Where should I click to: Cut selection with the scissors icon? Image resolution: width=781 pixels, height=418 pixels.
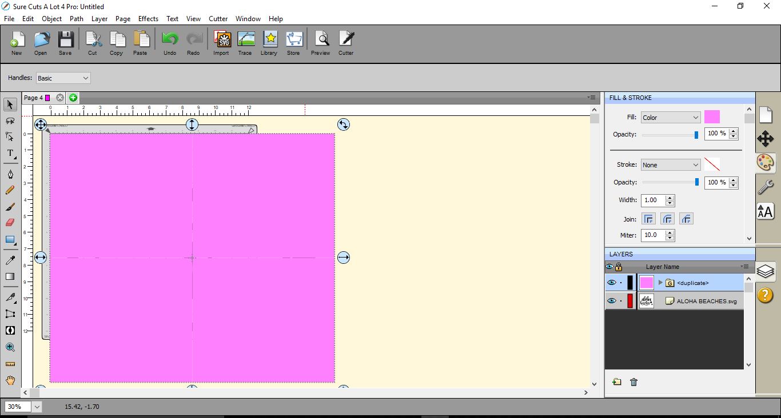point(93,43)
